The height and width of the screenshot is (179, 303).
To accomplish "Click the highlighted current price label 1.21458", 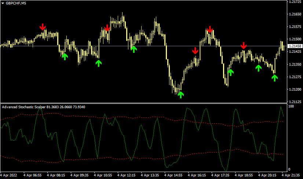I will [x=295, y=46].
